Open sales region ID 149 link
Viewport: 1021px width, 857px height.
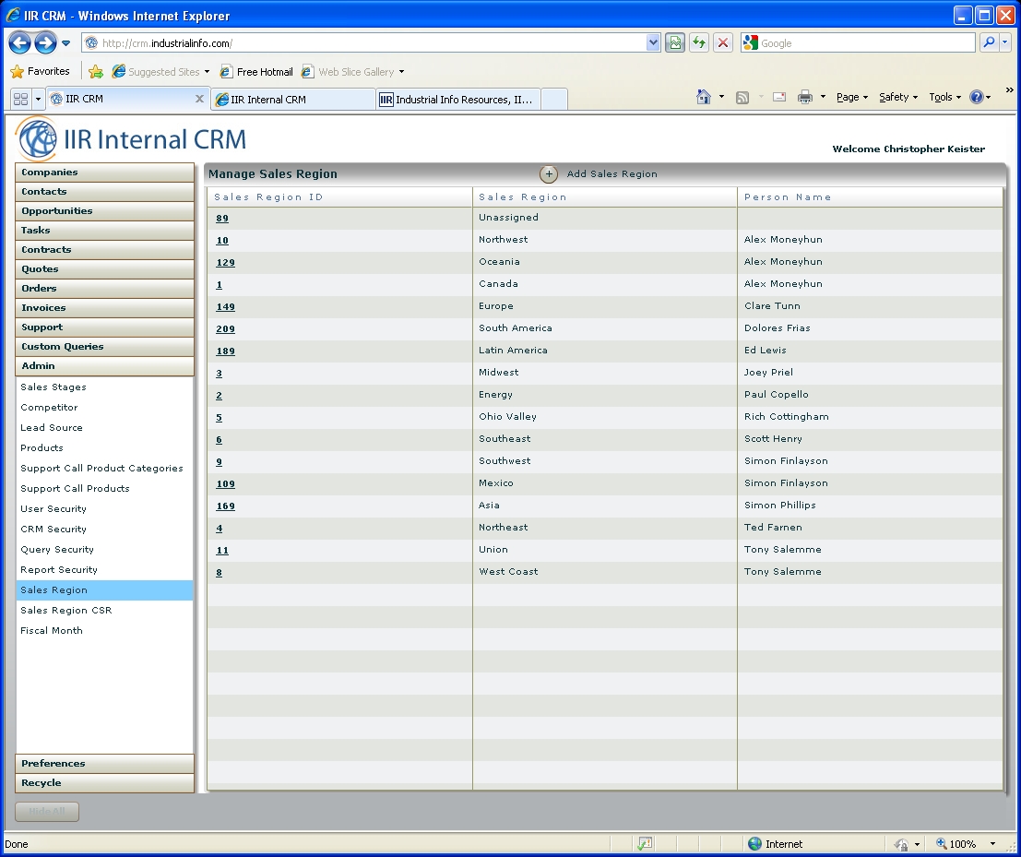(x=225, y=307)
